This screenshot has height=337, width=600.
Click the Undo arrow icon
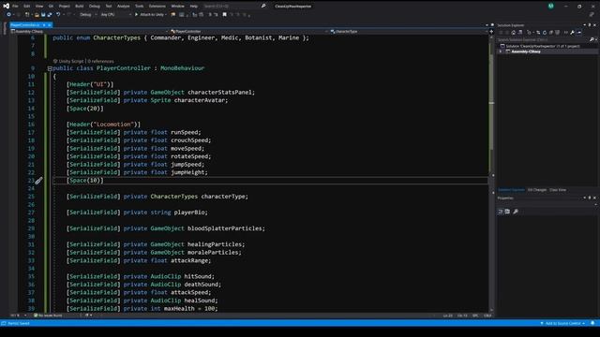tap(58, 15)
